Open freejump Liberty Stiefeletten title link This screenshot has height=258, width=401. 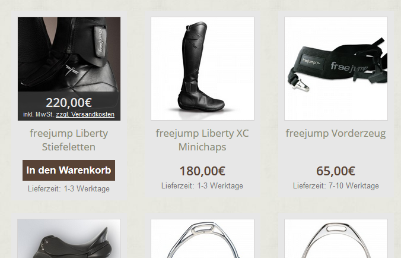pyautogui.click(x=69, y=140)
